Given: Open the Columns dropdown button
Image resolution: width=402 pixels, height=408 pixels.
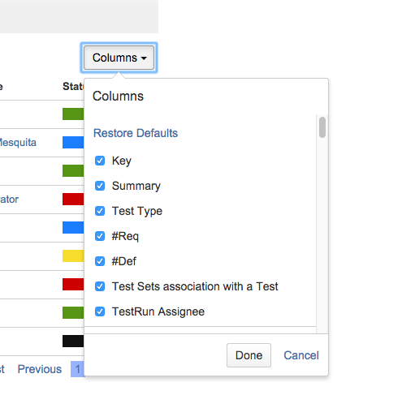Looking at the screenshot, I should pyautogui.click(x=119, y=58).
